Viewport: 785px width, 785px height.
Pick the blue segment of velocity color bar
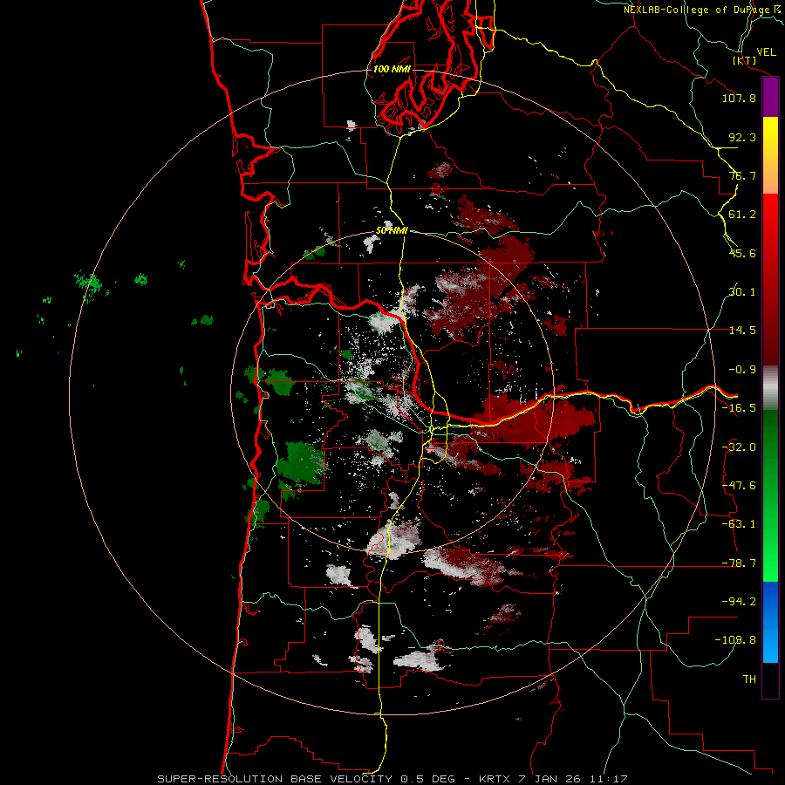click(770, 622)
